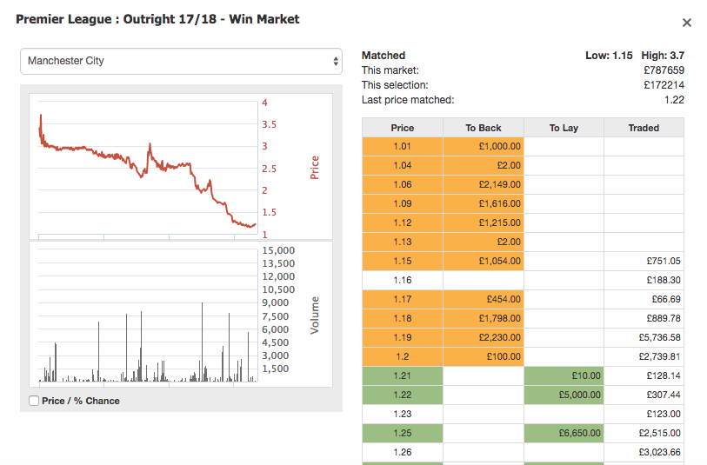This screenshot has height=465, width=707.
Task: Click the To Lay column header
Action: tap(564, 128)
